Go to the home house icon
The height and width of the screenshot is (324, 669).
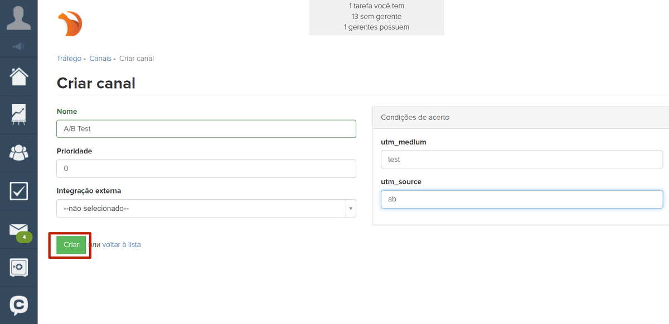[x=18, y=76]
